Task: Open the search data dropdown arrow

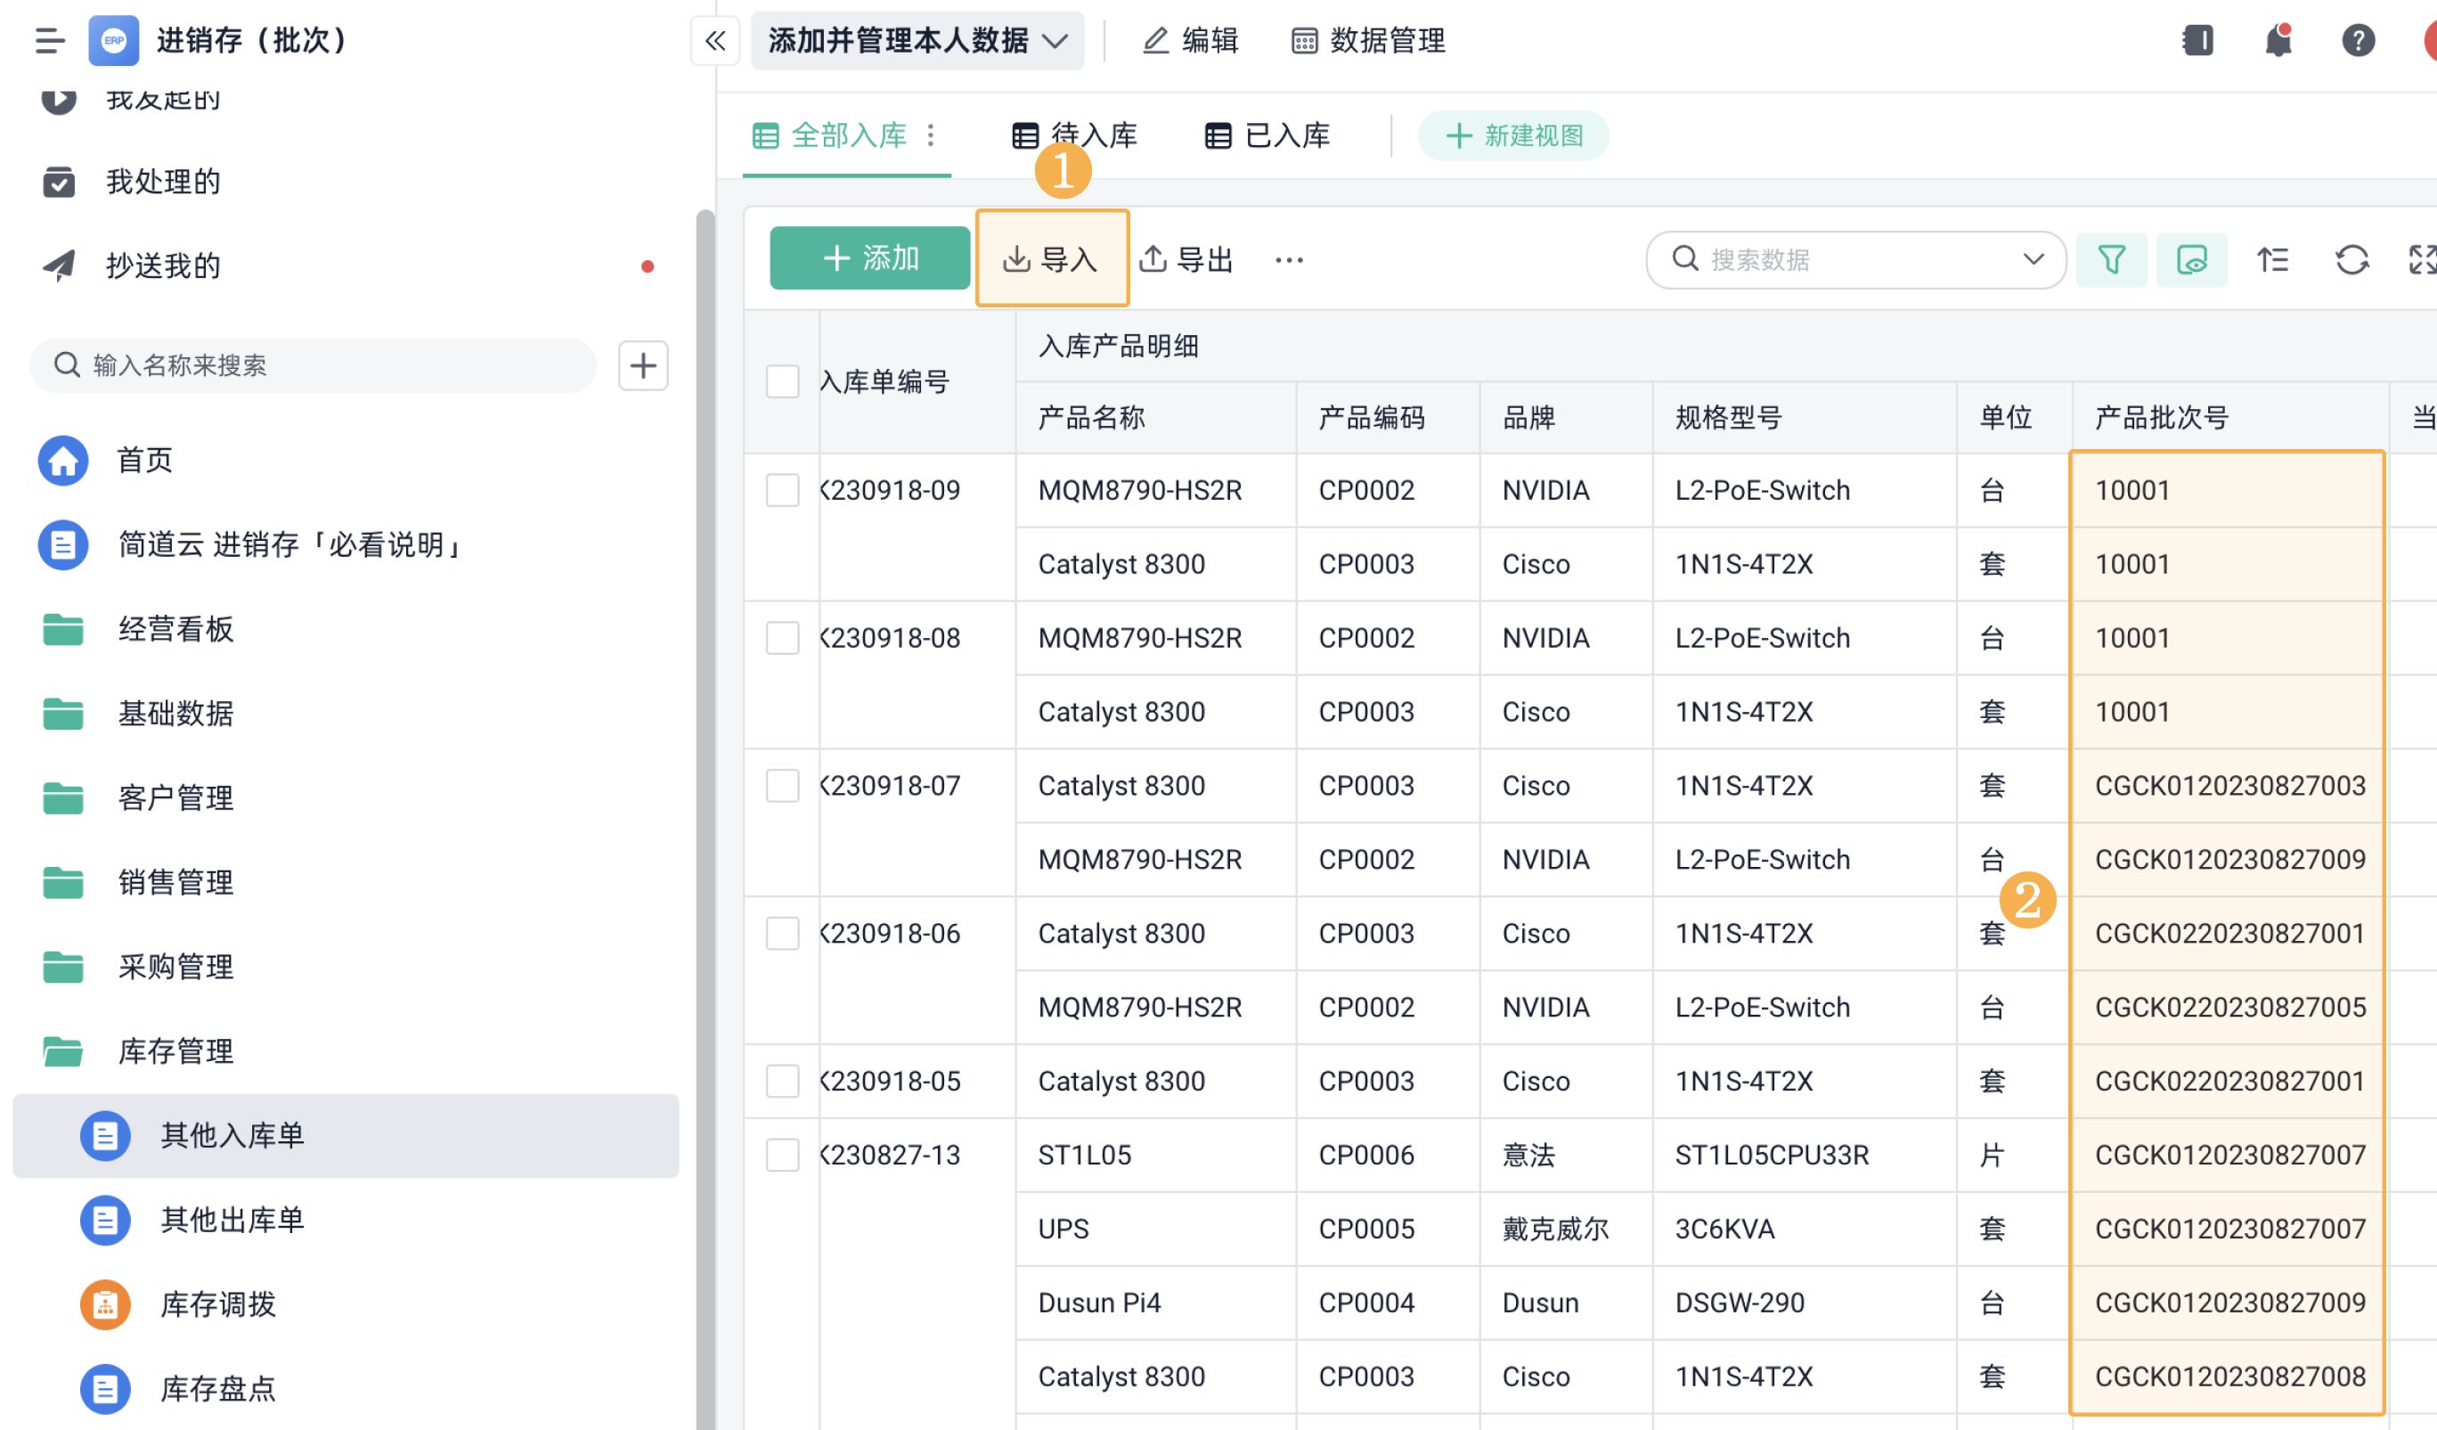Action: (x=2033, y=259)
